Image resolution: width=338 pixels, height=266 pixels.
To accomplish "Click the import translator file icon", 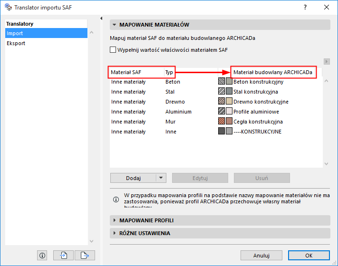I will click(x=64, y=256).
